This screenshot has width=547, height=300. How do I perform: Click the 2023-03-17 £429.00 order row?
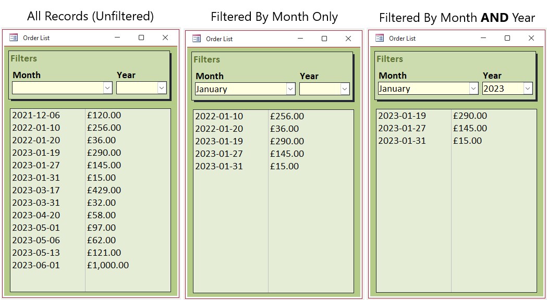tap(90, 190)
